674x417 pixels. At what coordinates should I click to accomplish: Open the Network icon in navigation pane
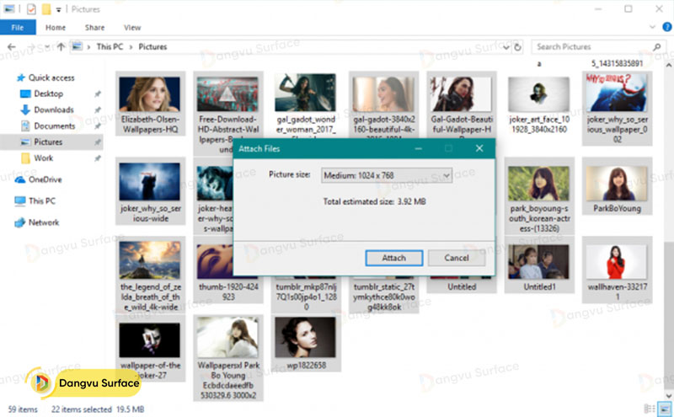[19, 223]
